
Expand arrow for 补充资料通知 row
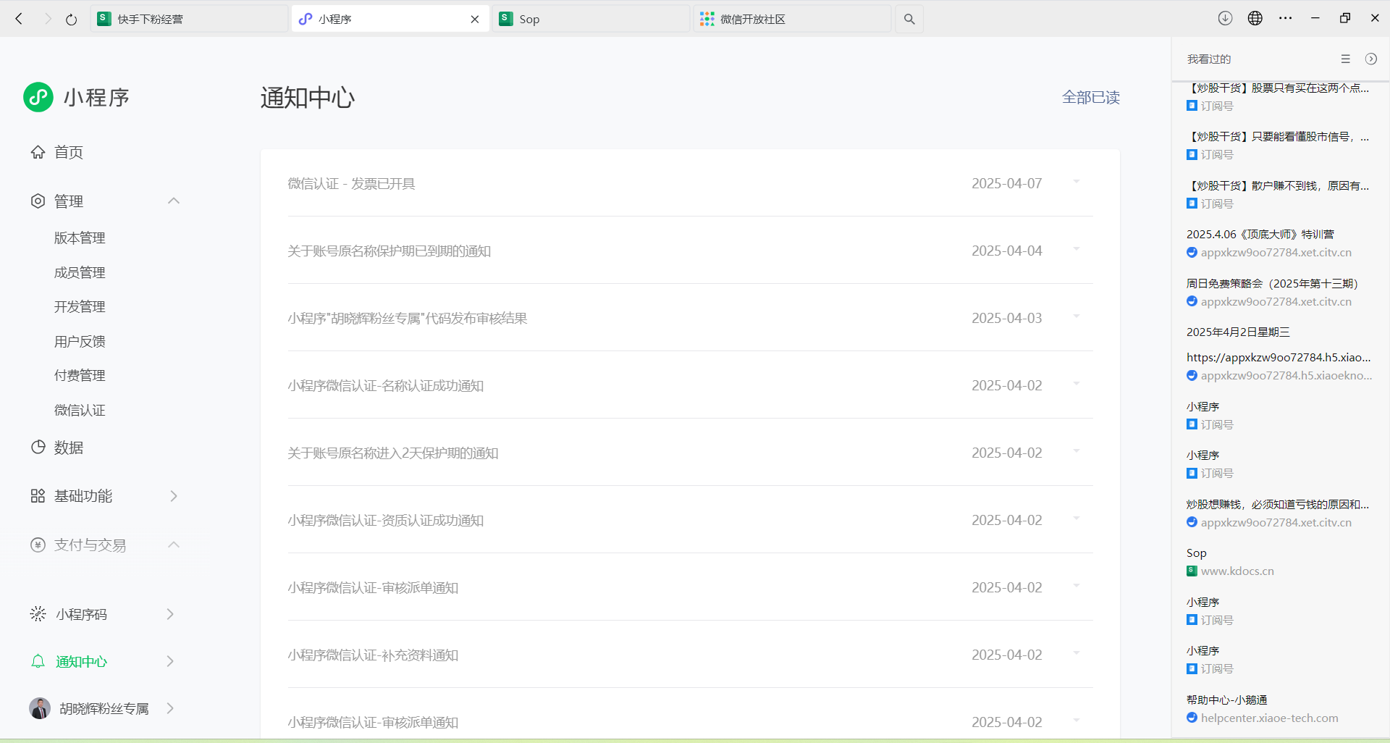point(1077,653)
